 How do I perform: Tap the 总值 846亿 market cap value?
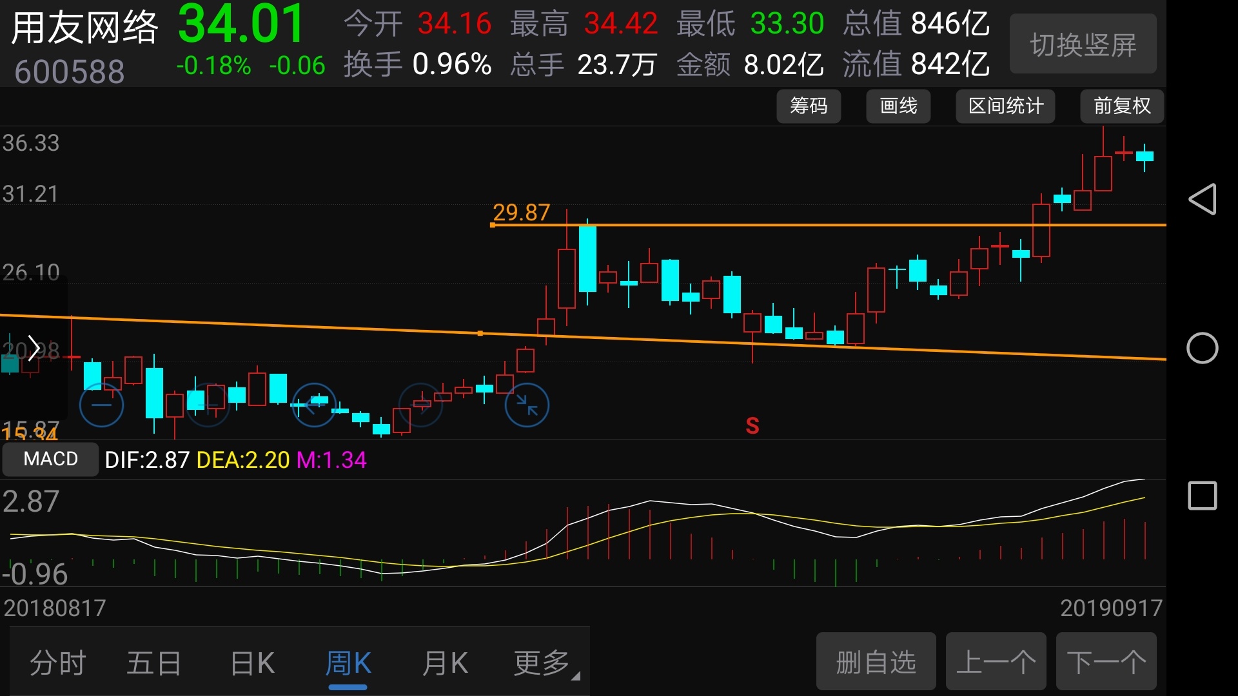click(916, 24)
